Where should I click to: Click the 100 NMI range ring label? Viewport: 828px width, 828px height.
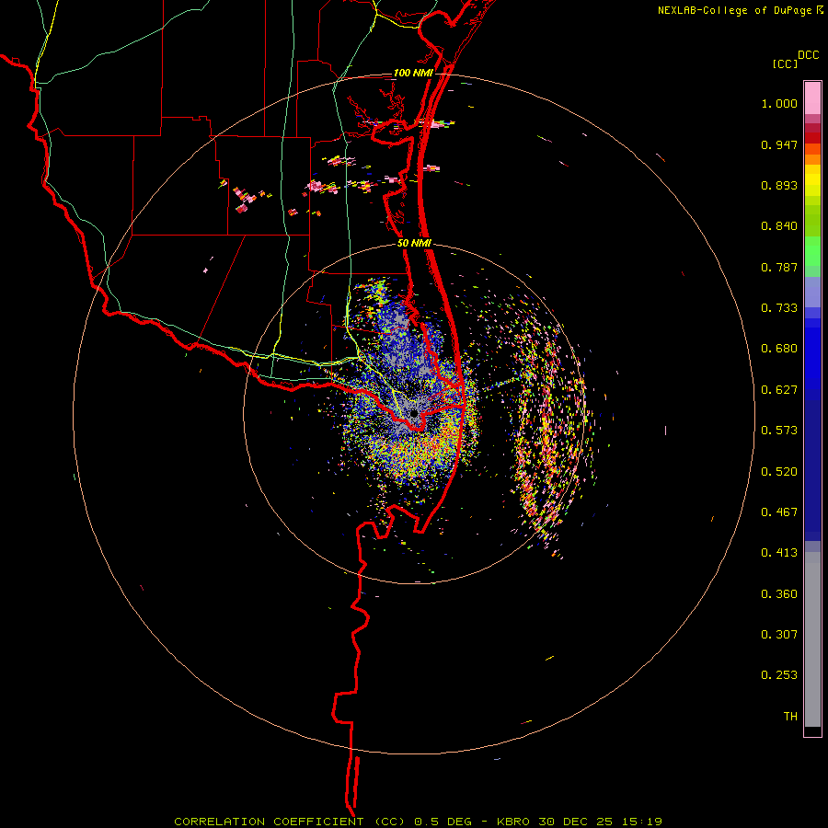413,73
